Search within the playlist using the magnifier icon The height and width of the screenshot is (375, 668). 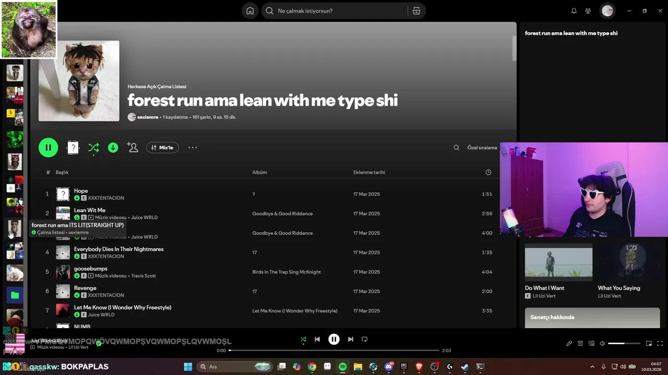coord(456,148)
